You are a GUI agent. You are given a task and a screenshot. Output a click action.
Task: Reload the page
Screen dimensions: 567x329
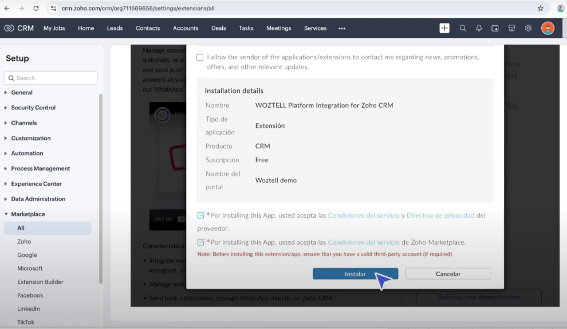coord(36,9)
